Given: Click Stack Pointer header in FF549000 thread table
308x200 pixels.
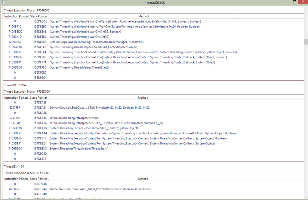Looking at the screenshot, I should pos(39,16).
